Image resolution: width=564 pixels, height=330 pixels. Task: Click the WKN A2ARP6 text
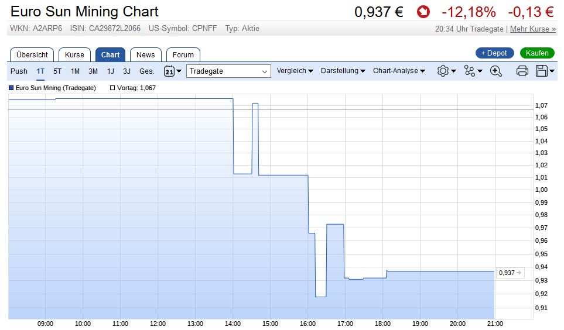point(36,29)
